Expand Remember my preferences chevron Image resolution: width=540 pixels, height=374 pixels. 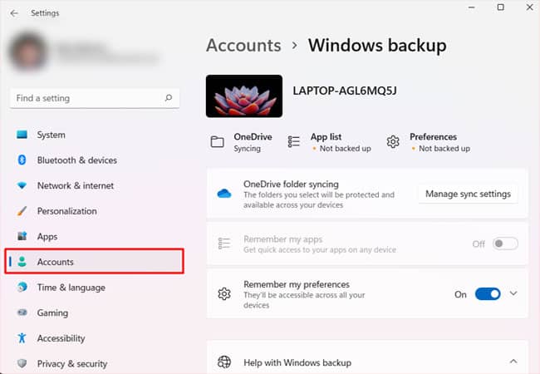513,293
